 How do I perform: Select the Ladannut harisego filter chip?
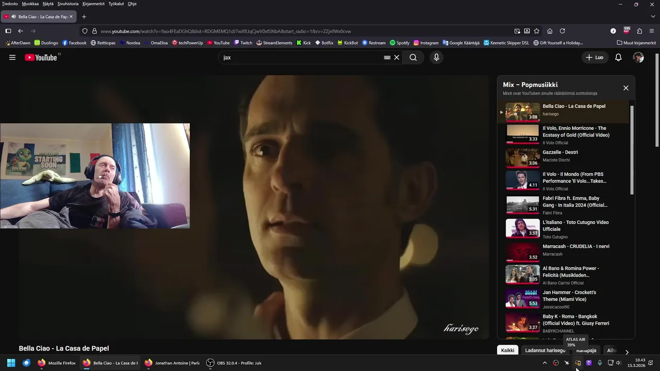tap(545, 350)
